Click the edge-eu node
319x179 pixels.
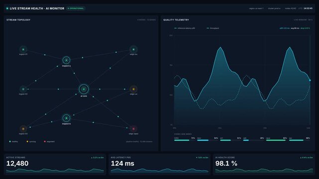(x=133, y=49)
